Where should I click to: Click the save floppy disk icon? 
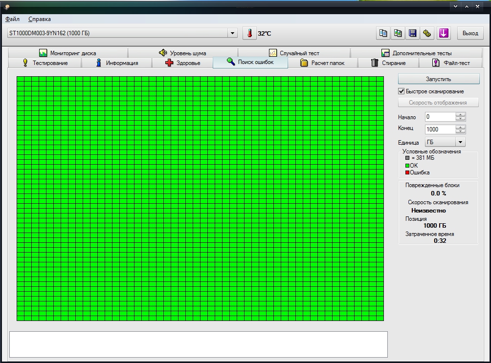point(412,33)
